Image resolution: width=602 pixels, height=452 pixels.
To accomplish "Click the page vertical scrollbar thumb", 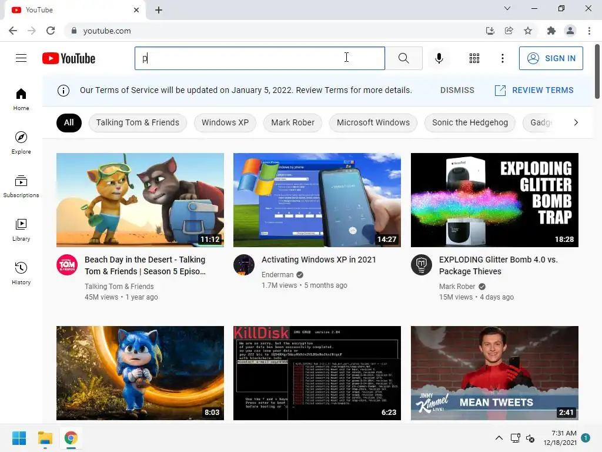I will [x=597, y=71].
